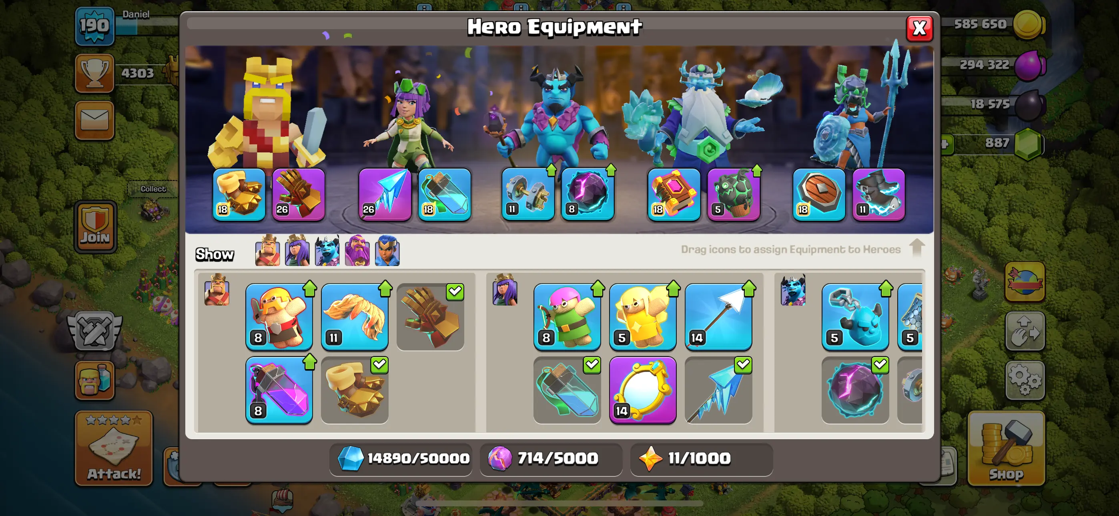Viewport: 1119px width, 516px height.
Task: Filter by Royal Champion portrait
Action: pos(387,251)
